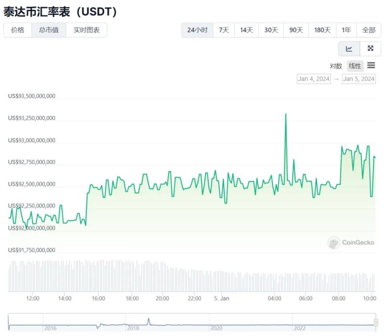Toggle logarithmic scale 对数

click(x=336, y=66)
